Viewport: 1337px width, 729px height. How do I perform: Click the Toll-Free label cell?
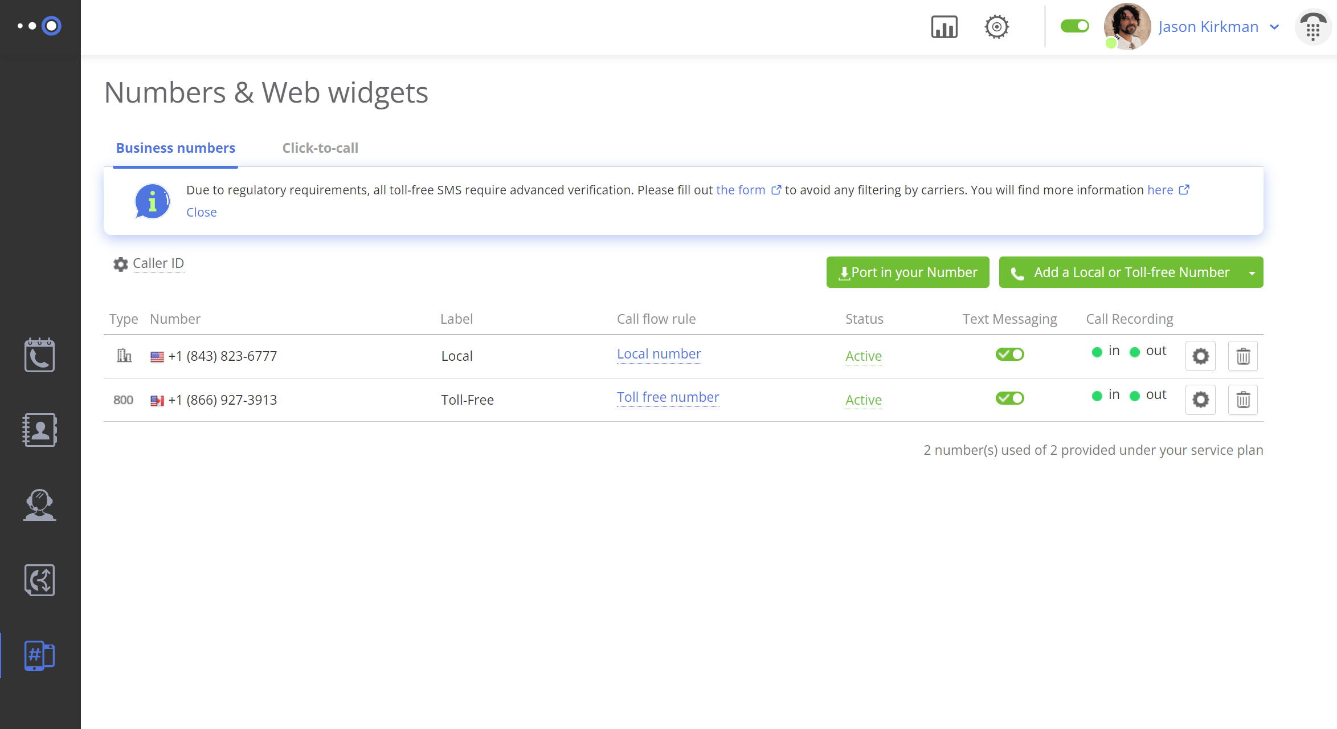467,400
